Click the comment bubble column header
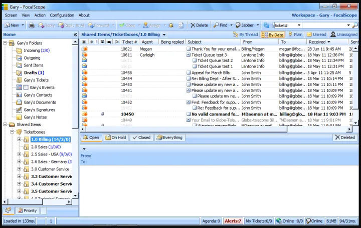Image resolution: width=361 pixels, height=228 pixels. [x=109, y=42]
